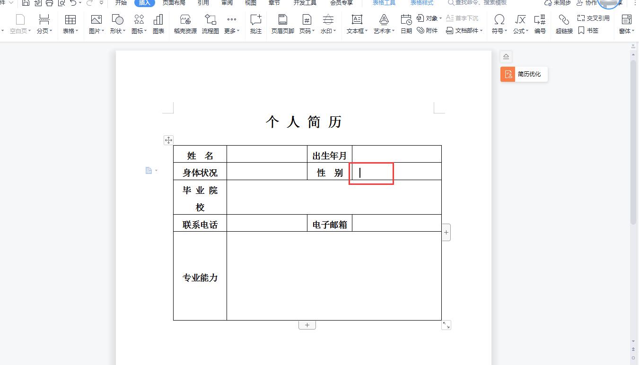The width and height of the screenshot is (639, 365).
Task: Add a comment using 批注
Action: (256, 24)
